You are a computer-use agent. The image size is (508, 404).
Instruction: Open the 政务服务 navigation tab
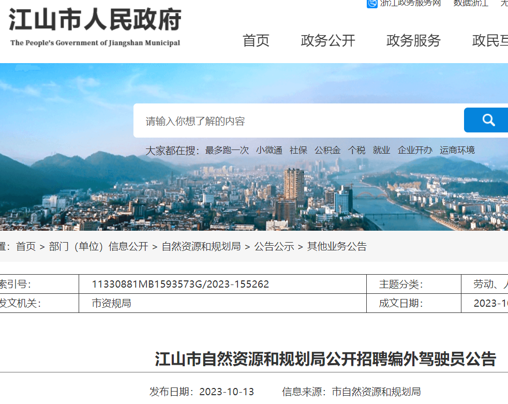point(413,40)
